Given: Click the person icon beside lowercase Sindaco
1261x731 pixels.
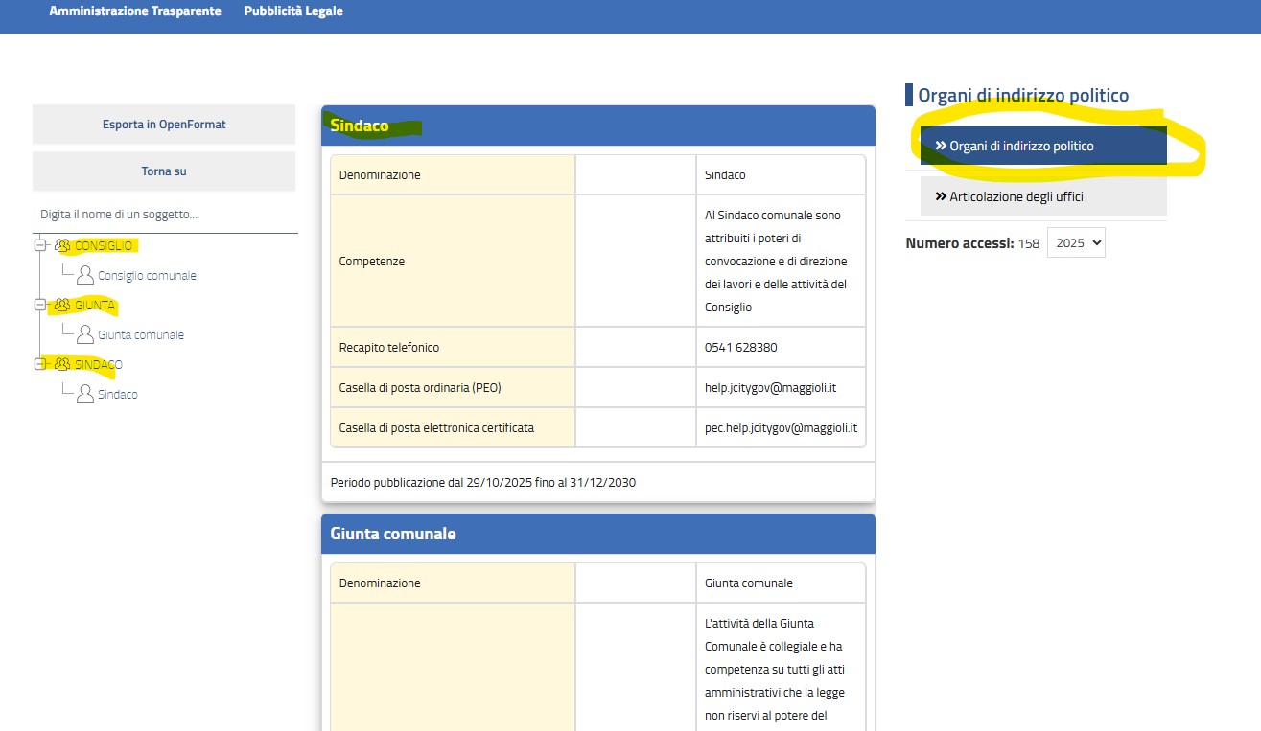Looking at the screenshot, I should point(85,395).
